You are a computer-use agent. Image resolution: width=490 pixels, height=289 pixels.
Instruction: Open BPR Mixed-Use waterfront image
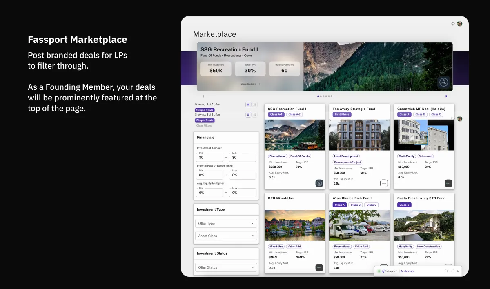(295, 225)
